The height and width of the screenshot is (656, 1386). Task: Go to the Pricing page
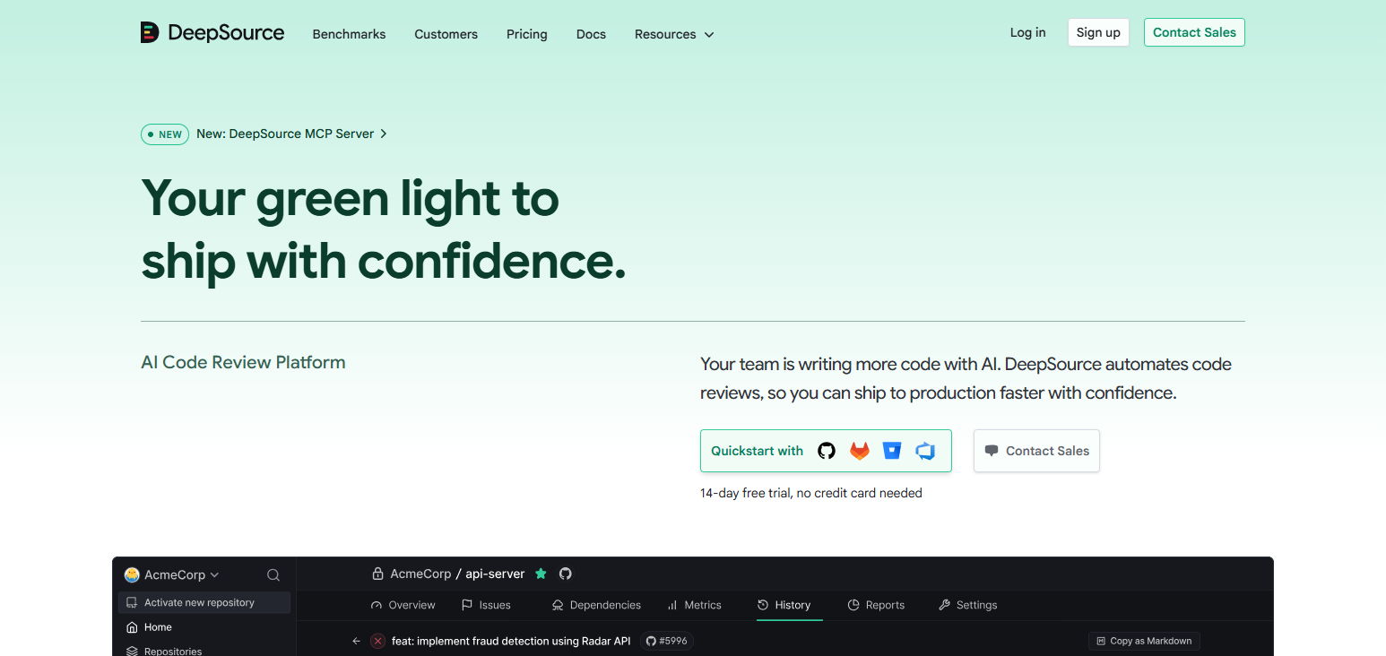pyautogui.click(x=526, y=34)
